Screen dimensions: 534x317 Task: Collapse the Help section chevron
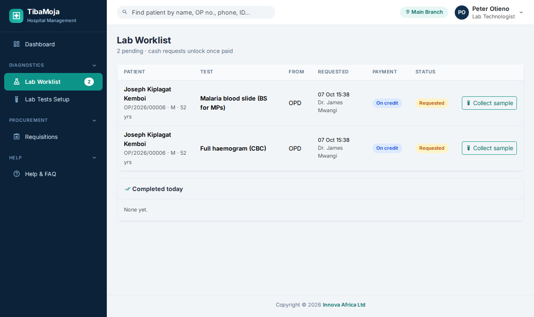click(x=94, y=158)
